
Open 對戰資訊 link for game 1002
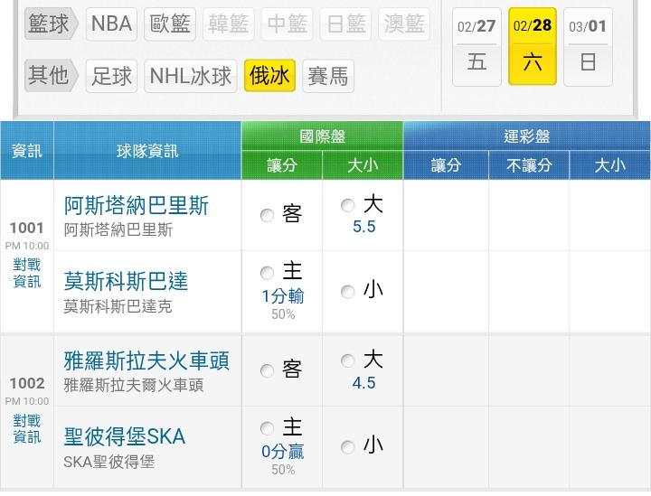tap(27, 428)
